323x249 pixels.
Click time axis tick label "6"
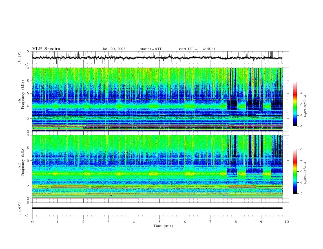(185, 222)
